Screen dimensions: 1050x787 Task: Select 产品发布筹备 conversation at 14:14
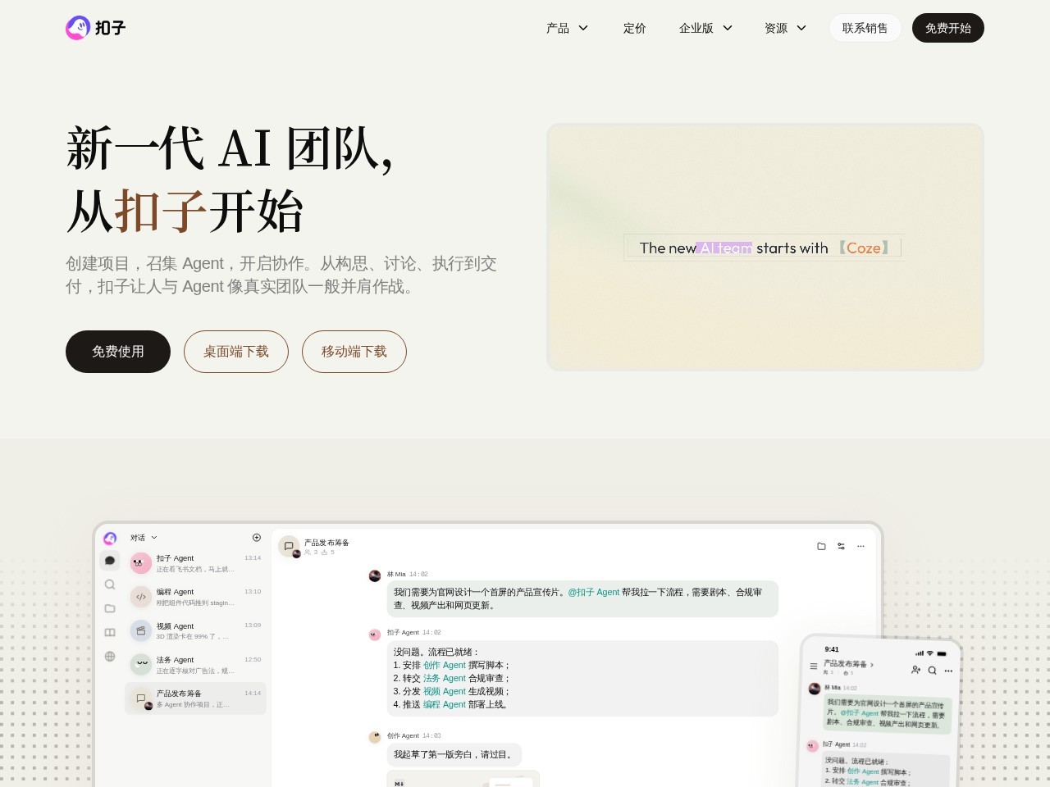point(195,698)
